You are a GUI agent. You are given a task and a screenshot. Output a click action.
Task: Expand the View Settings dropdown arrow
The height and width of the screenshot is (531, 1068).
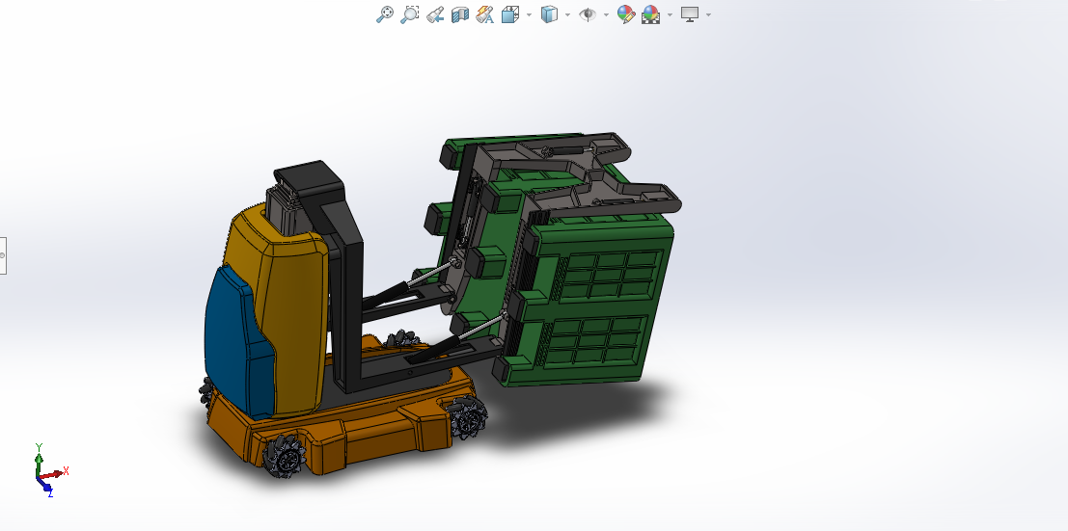[x=708, y=14]
